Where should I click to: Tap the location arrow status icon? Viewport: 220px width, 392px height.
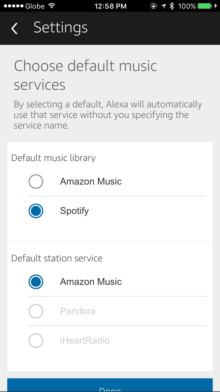pos(163,6)
